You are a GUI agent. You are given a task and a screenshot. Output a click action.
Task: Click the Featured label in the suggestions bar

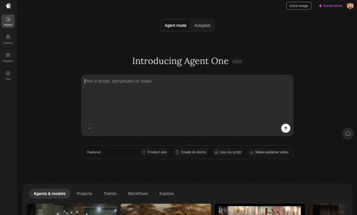pos(94,152)
